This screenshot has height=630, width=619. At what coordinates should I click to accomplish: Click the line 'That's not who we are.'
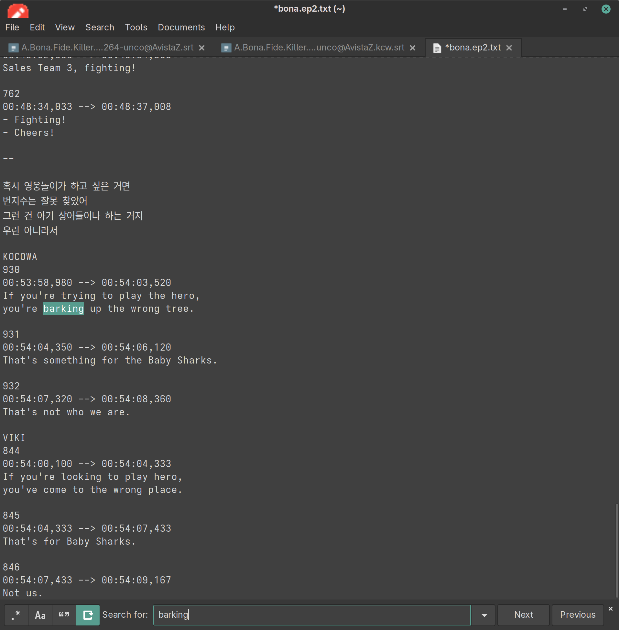coord(66,412)
